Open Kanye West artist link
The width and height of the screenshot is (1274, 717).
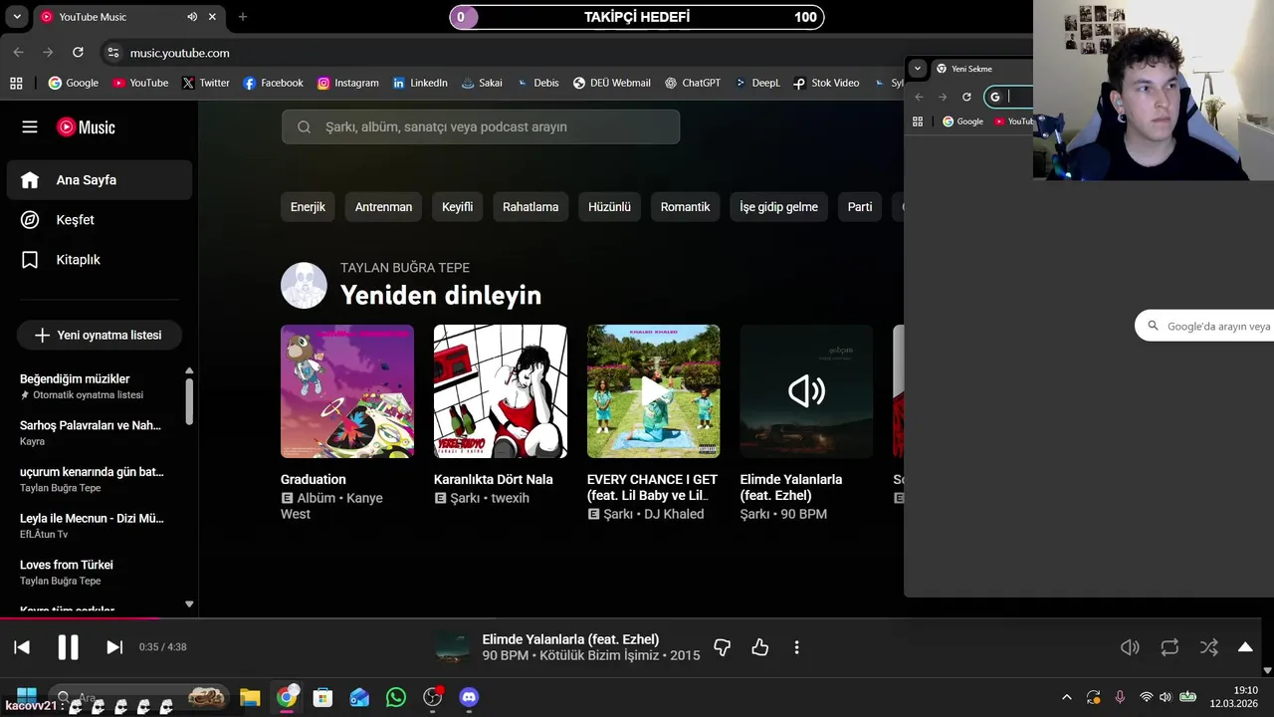point(331,506)
